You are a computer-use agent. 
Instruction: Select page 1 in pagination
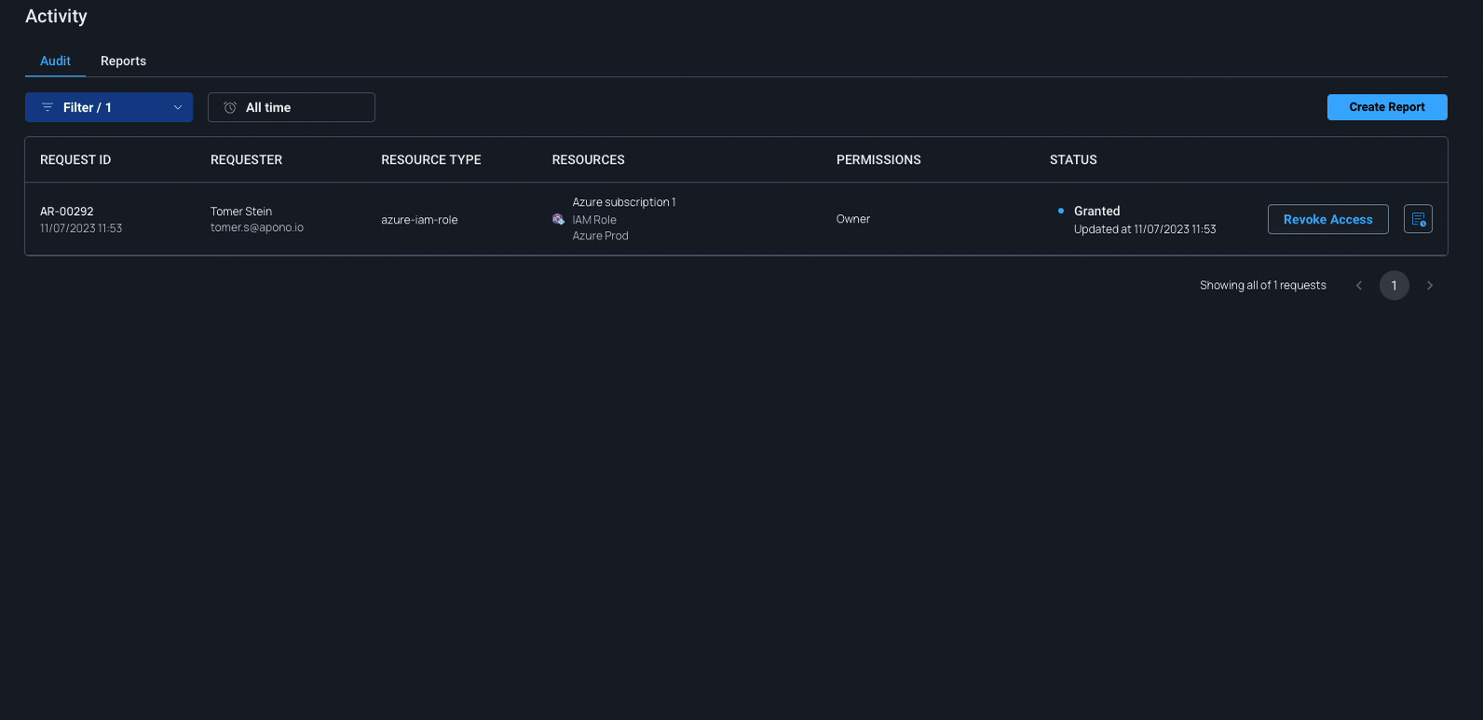[1394, 285]
